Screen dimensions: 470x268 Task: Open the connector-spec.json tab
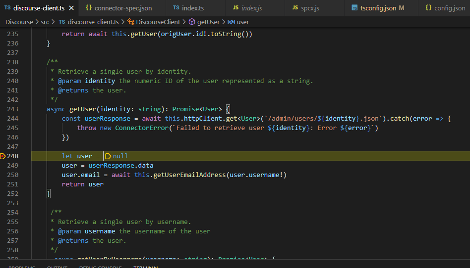coord(123,8)
